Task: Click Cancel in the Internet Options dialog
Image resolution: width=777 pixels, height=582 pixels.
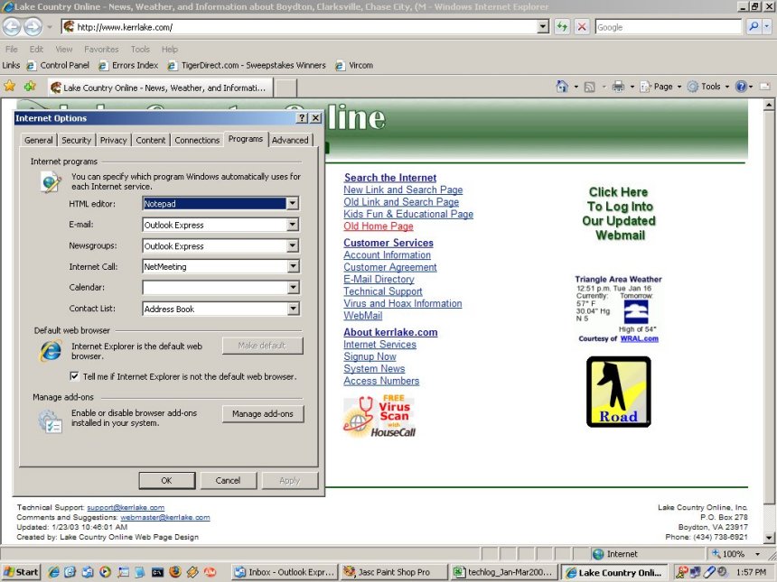Action: coord(228,481)
